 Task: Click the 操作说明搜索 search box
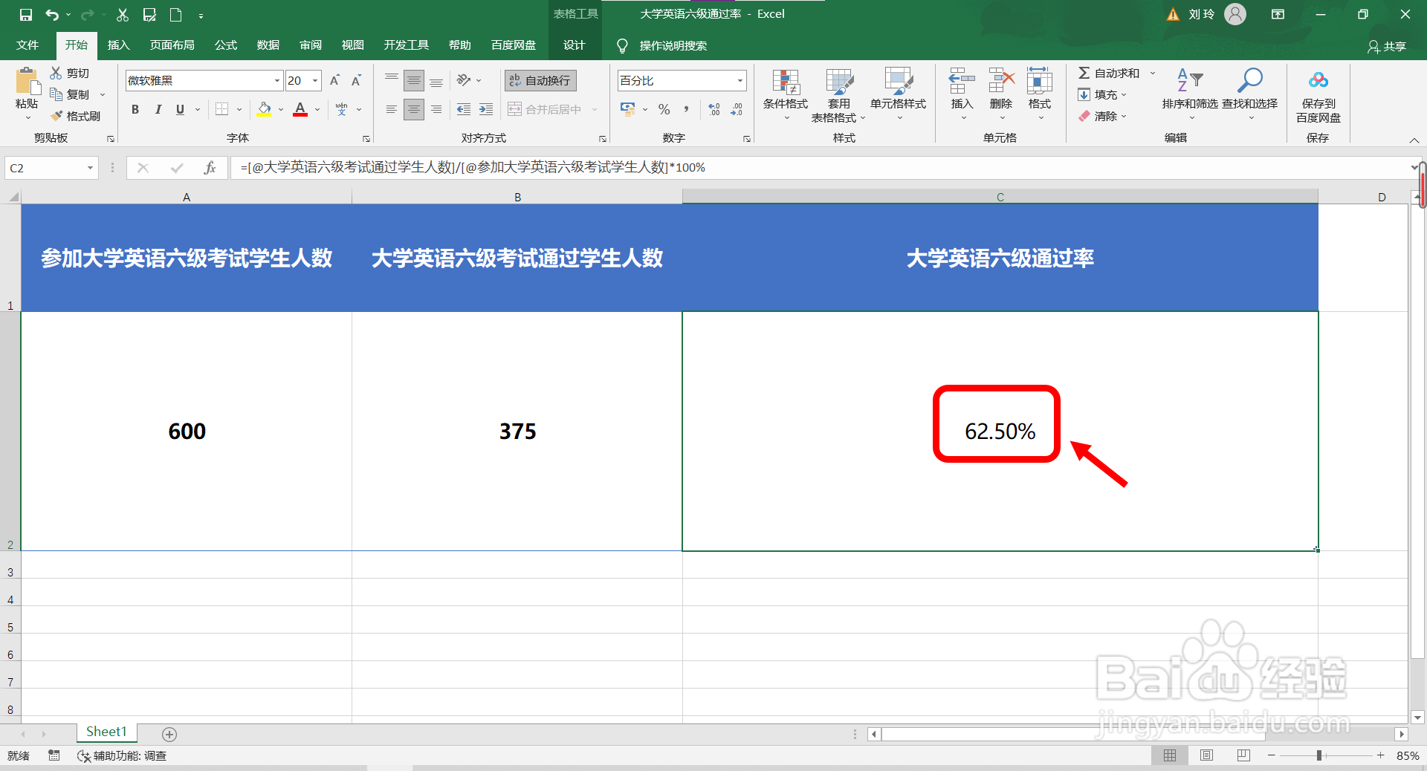pos(673,46)
